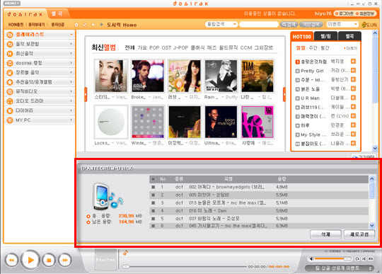The height and width of the screenshot is (274, 382).
Task: Click the 검색 search button
Action: [x=289, y=24]
